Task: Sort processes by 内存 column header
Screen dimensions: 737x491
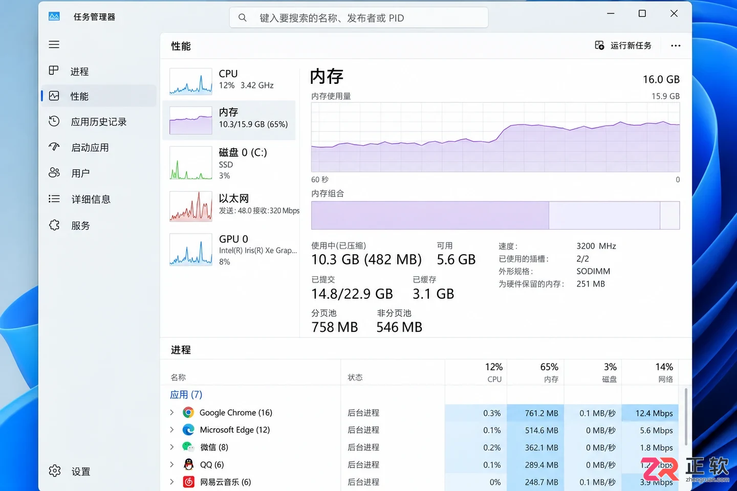Action: click(535, 372)
